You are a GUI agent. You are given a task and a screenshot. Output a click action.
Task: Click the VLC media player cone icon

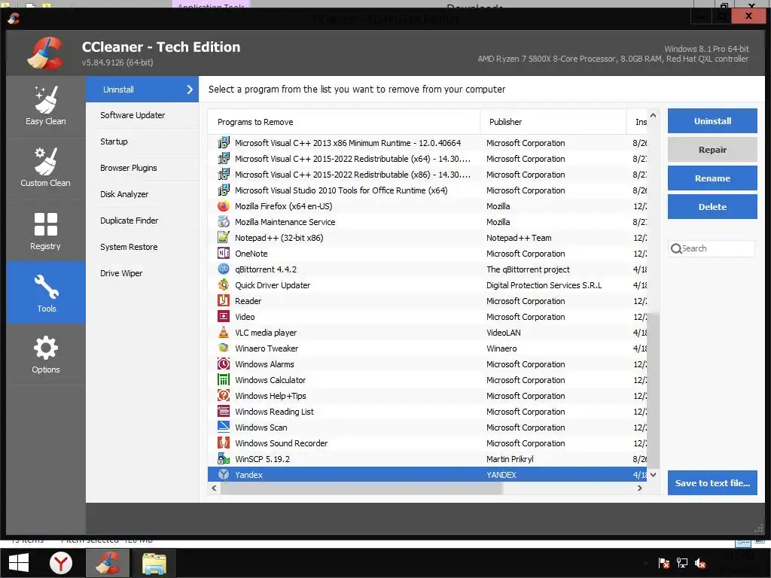coord(223,332)
